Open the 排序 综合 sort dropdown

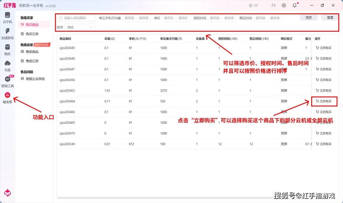(80, 27)
